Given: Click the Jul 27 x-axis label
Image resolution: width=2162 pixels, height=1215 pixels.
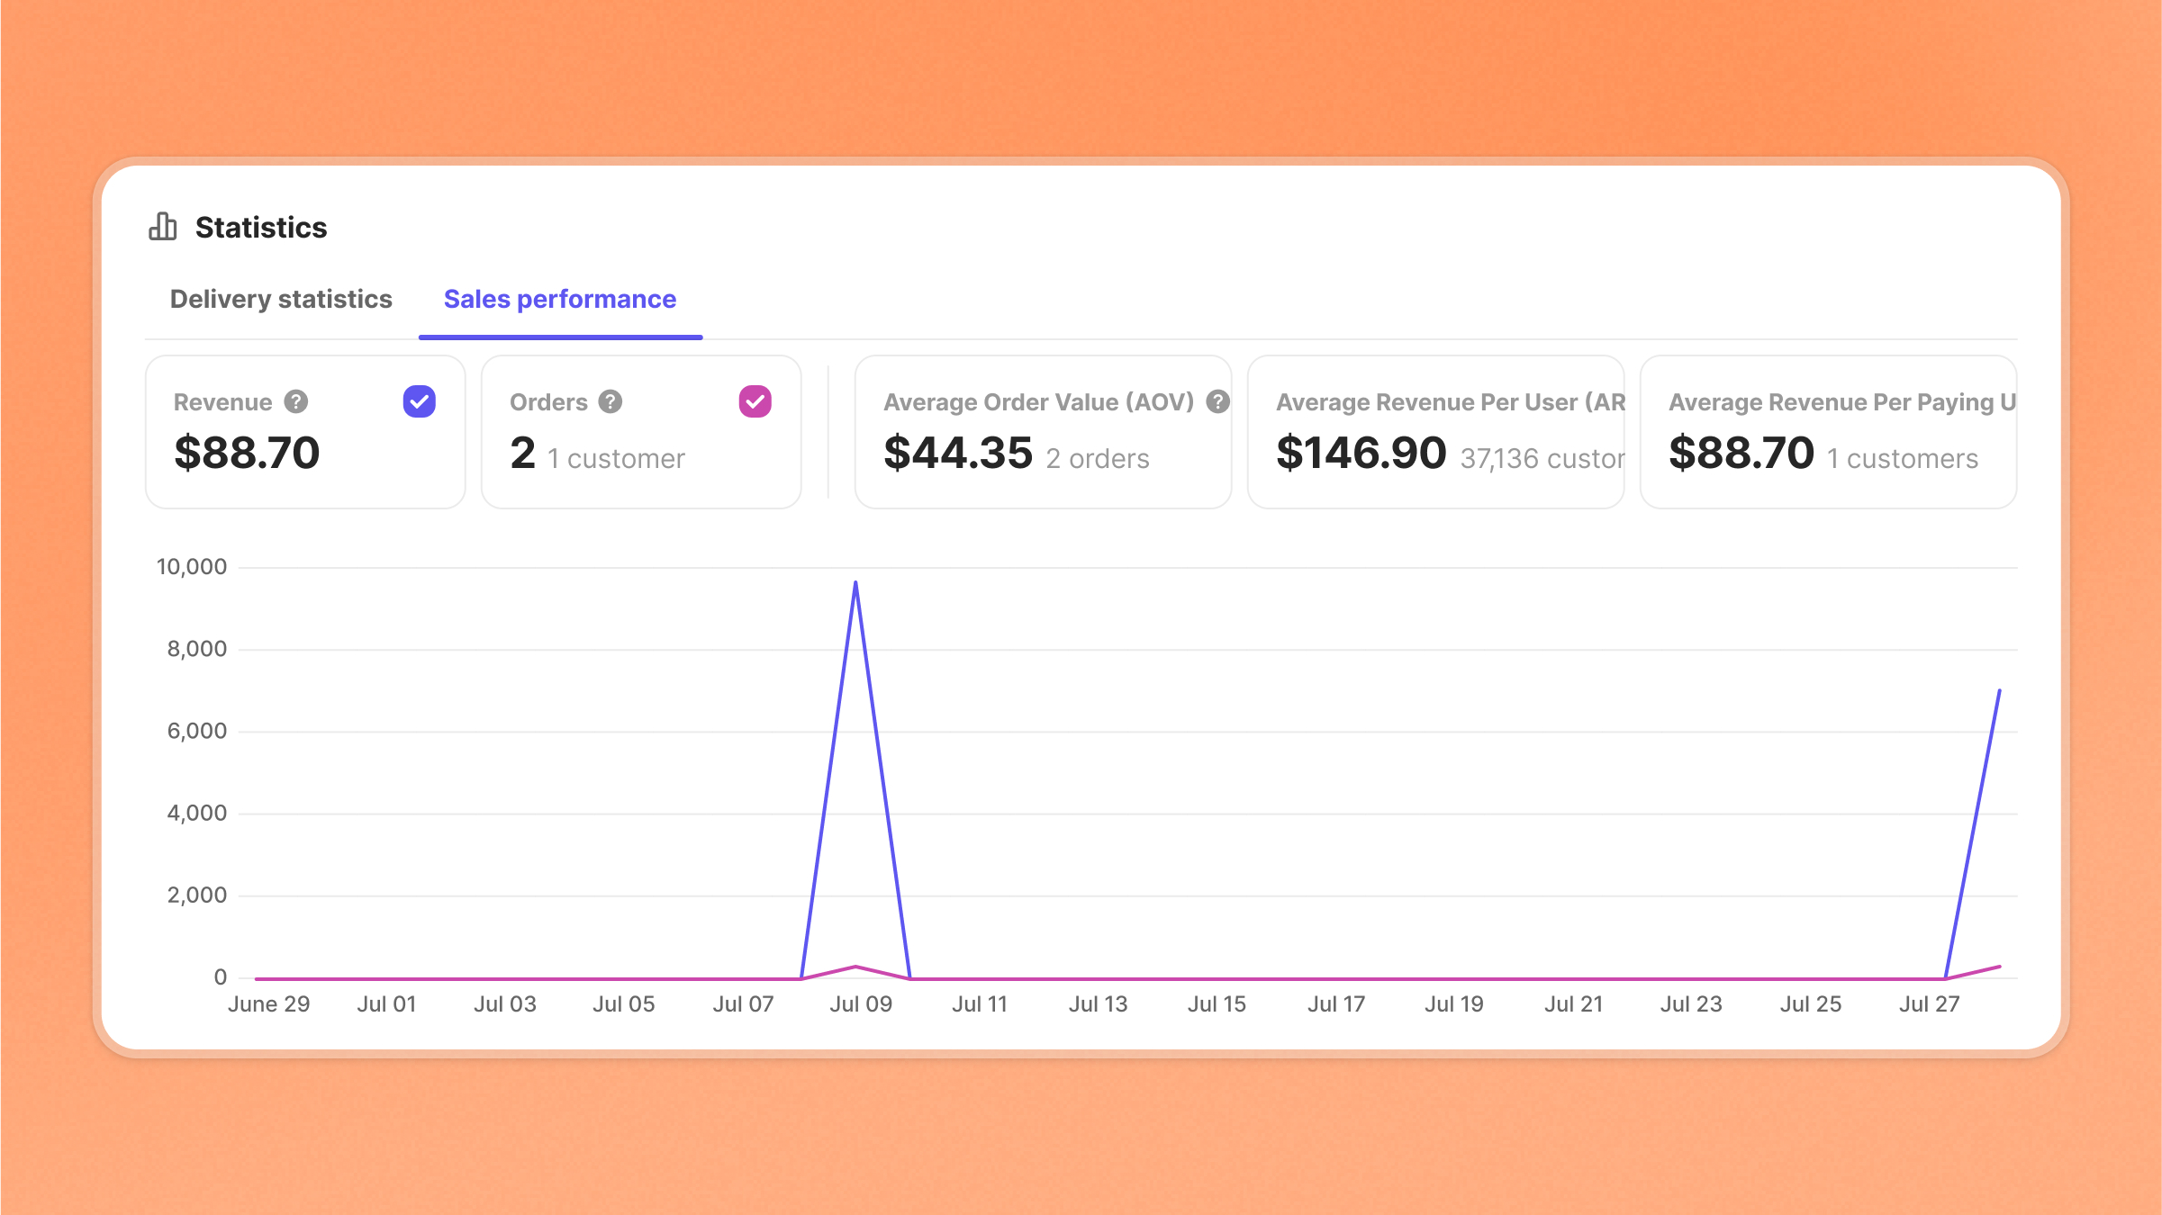Looking at the screenshot, I should [x=1929, y=1003].
